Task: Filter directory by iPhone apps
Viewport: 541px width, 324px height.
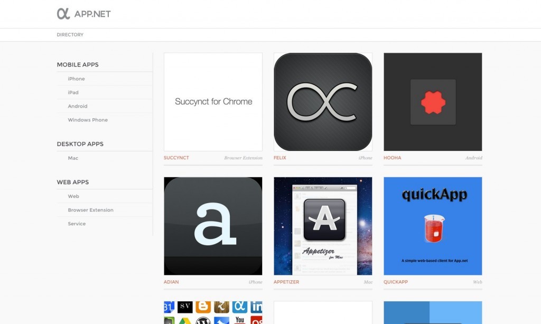Action: click(x=76, y=79)
